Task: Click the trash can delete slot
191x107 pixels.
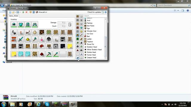Action: [x=70, y=24]
